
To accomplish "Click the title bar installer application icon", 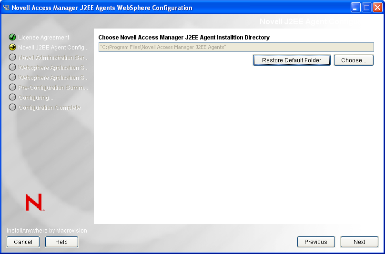I will [x=6, y=8].
